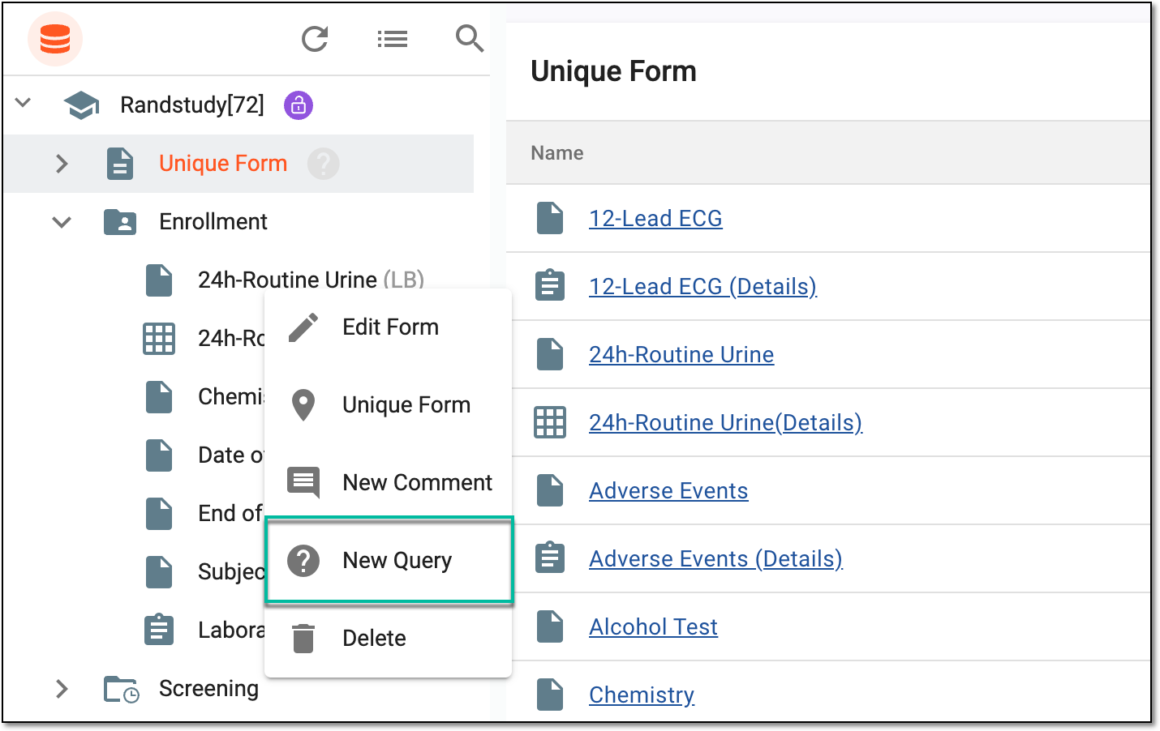Screen dimensions: 1160x731
Task: Click the grid icon of the 24h-Ro tree row
Action: coord(159,339)
